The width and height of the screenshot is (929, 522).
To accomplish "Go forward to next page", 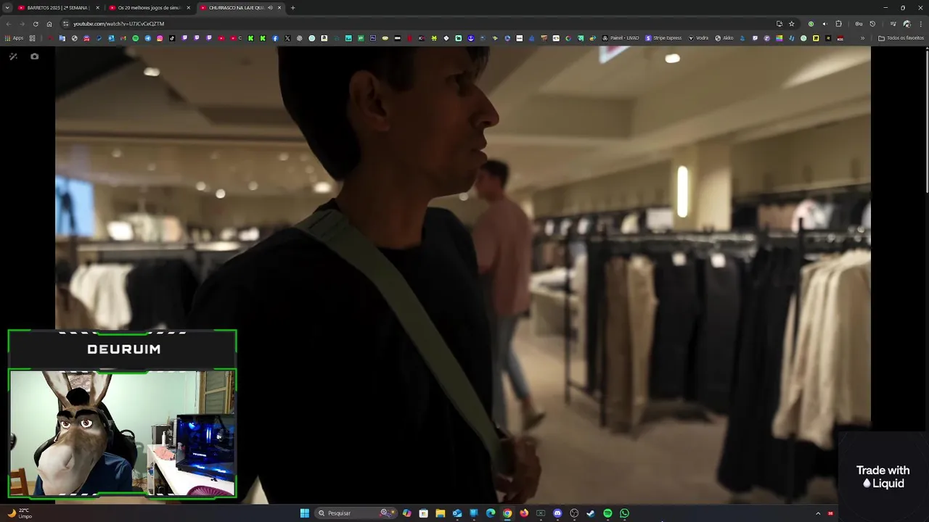I will (x=22, y=24).
